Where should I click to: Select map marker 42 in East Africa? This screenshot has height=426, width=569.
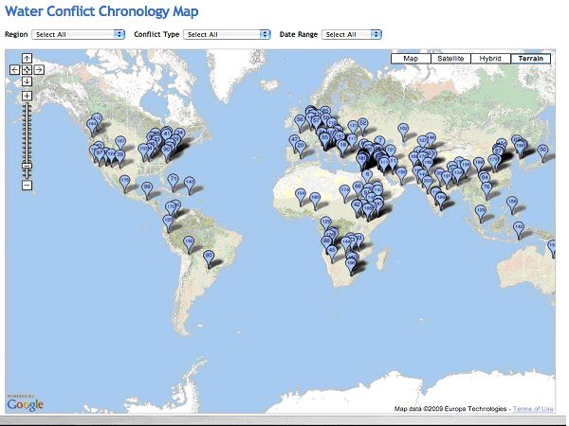coord(357,206)
